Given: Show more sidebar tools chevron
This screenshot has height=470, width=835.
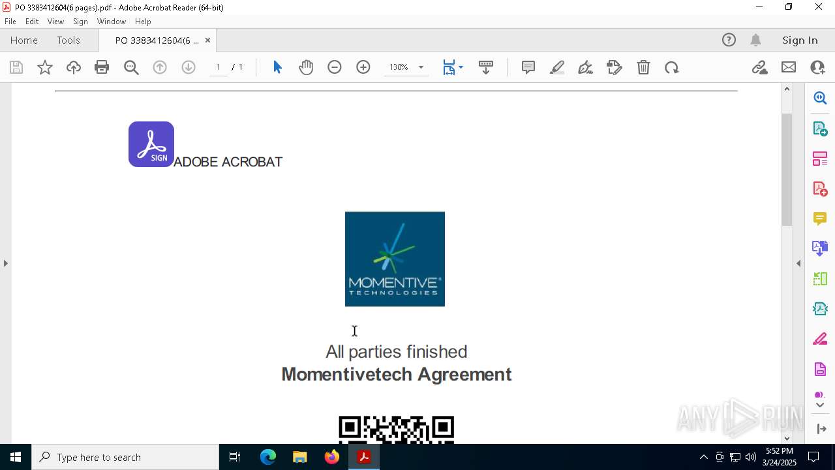Looking at the screenshot, I should [820, 405].
